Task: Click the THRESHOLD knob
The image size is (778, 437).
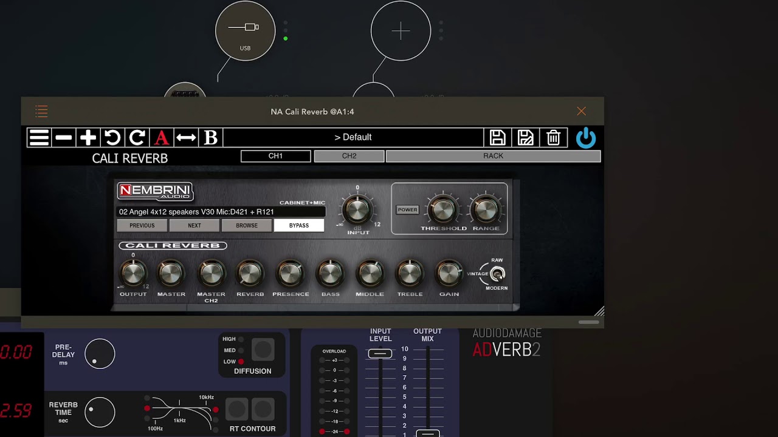Action: point(443,210)
